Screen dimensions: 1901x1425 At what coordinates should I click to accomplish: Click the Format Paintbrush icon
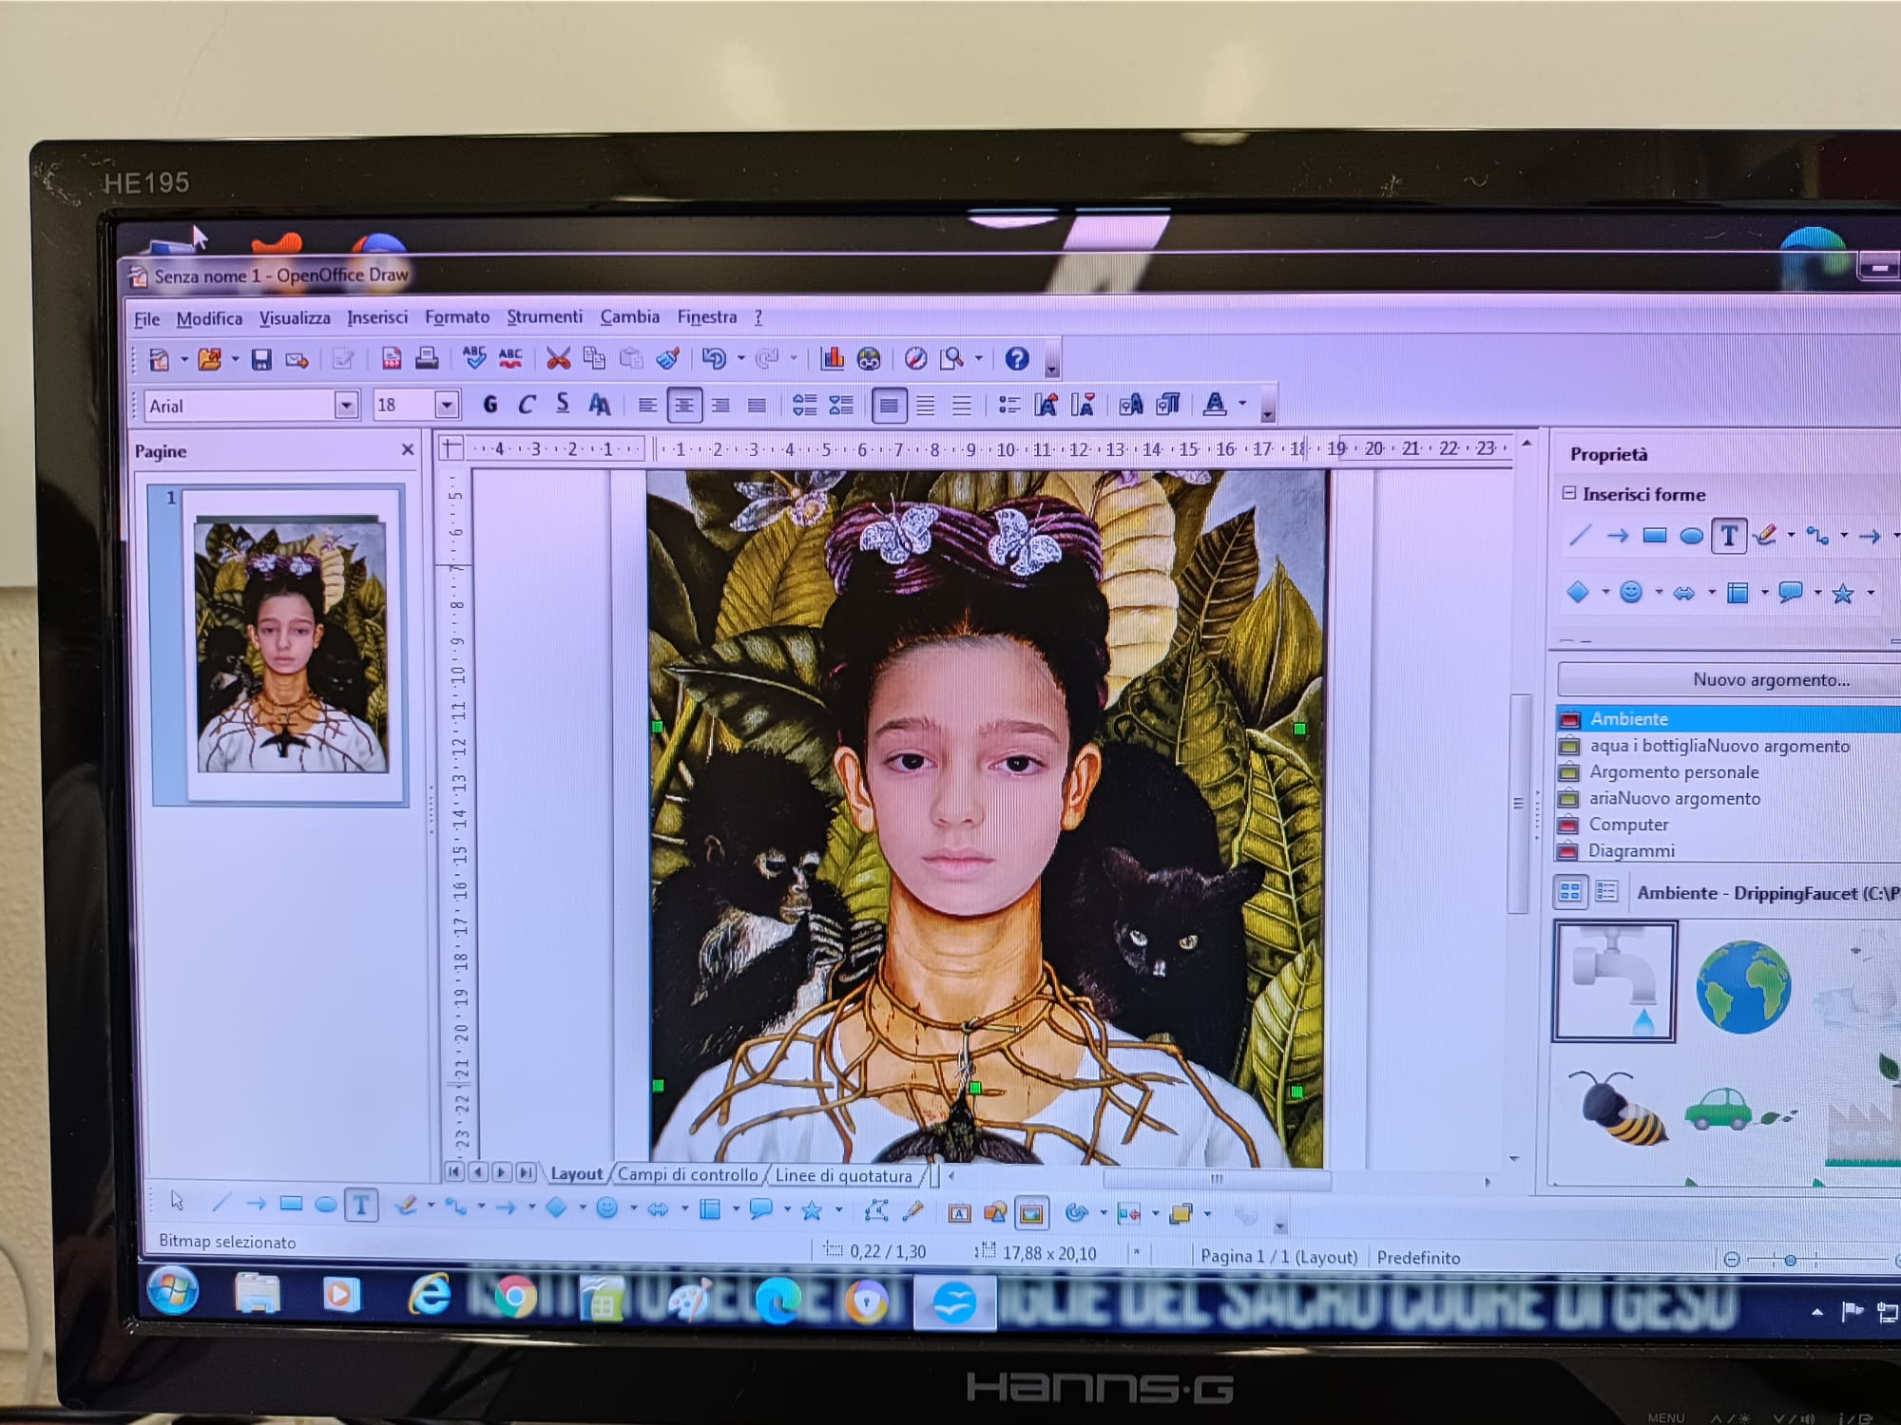point(668,358)
